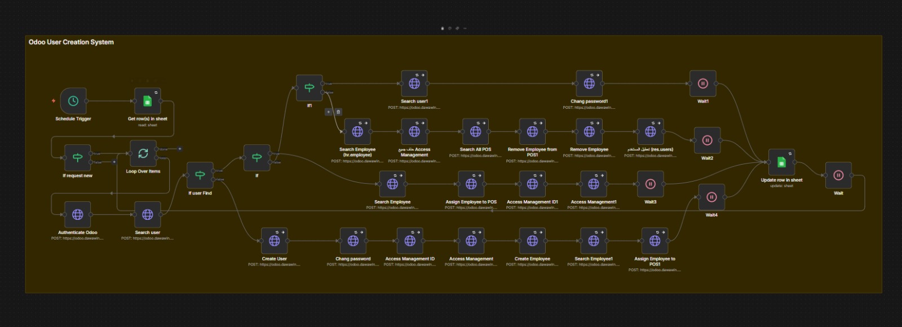Click the 'update: sheet' subtitle text
Viewport: 902px width, 327px height.
point(781,186)
